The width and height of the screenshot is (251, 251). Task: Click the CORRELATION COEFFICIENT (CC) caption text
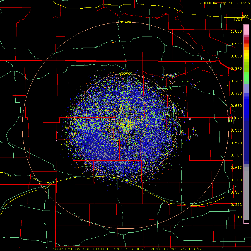(x=88, y=249)
